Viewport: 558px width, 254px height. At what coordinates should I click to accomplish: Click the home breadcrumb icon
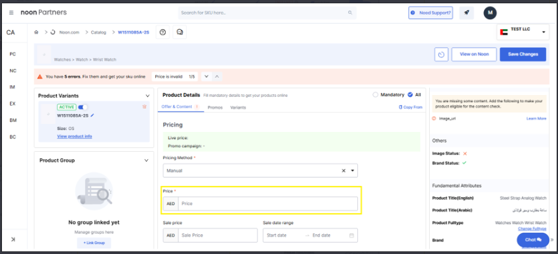(x=36, y=32)
